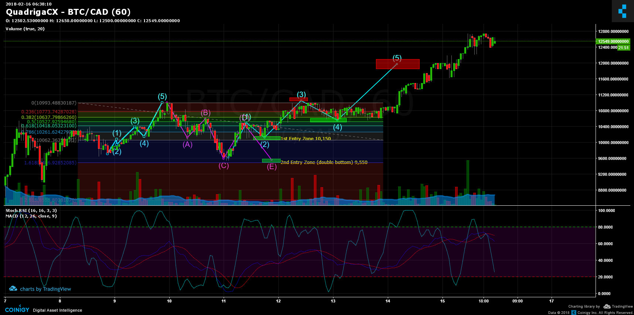This screenshot has width=634, height=315.
Task: Click the 12800.00000000 price axis label
Action: click(x=613, y=31)
